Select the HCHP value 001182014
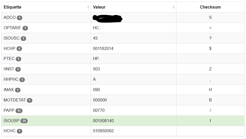Screen dimensions: 246x139 (103, 48)
